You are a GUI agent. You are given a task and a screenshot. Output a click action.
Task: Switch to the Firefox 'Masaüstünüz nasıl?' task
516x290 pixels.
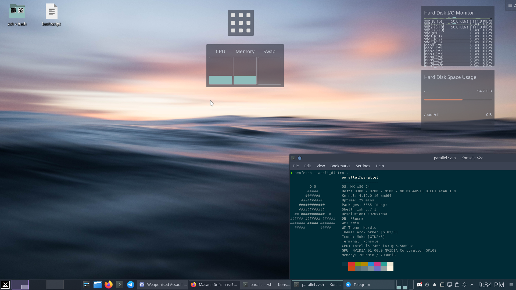tap(214, 285)
